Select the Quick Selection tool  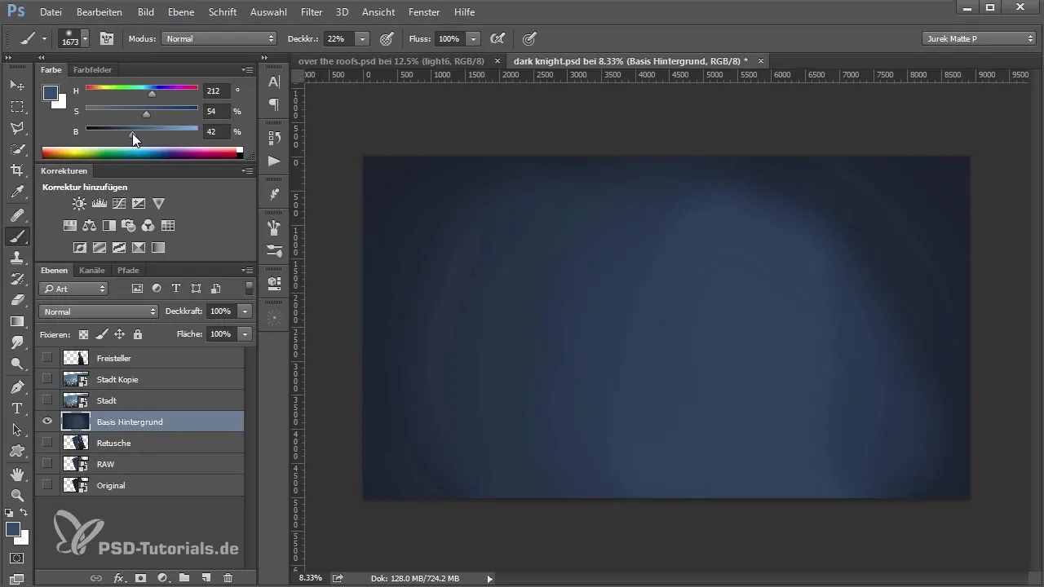[16, 149]
